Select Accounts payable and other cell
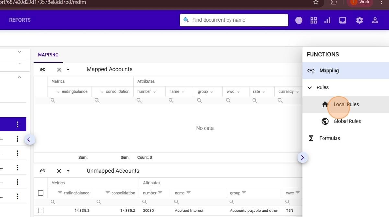 pos(254,211)
